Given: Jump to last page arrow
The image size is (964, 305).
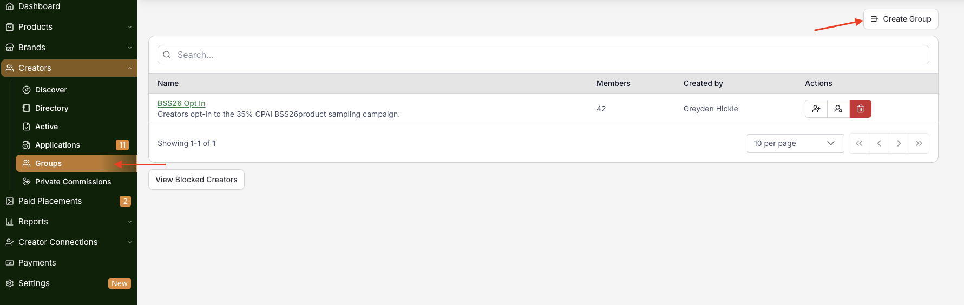Looking at the screenshot, I should click(x=919, y=143).
